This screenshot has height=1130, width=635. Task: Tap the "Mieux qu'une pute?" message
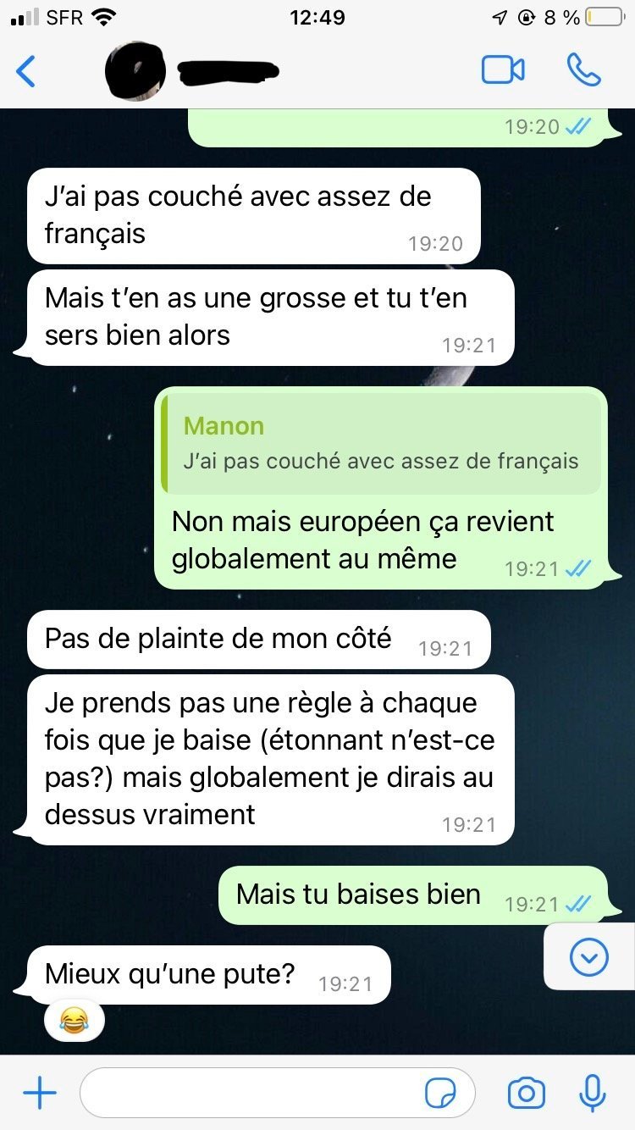click(x=208, y=975)
